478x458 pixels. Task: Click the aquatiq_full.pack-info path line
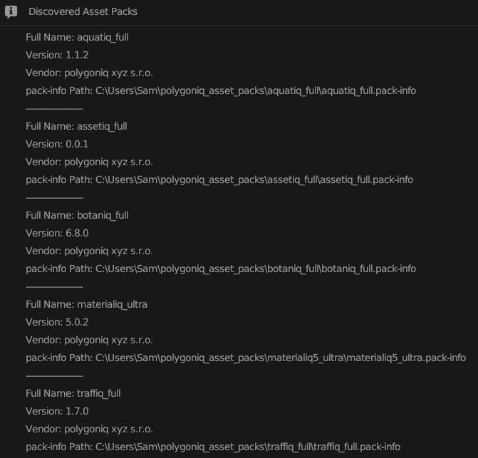[221, 90]
